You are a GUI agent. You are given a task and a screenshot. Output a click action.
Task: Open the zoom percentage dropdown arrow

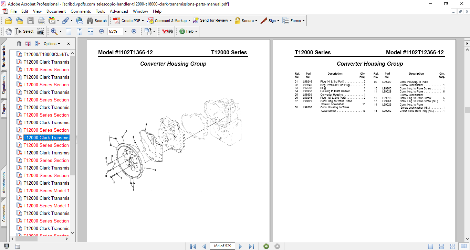(x=125, y=31)
